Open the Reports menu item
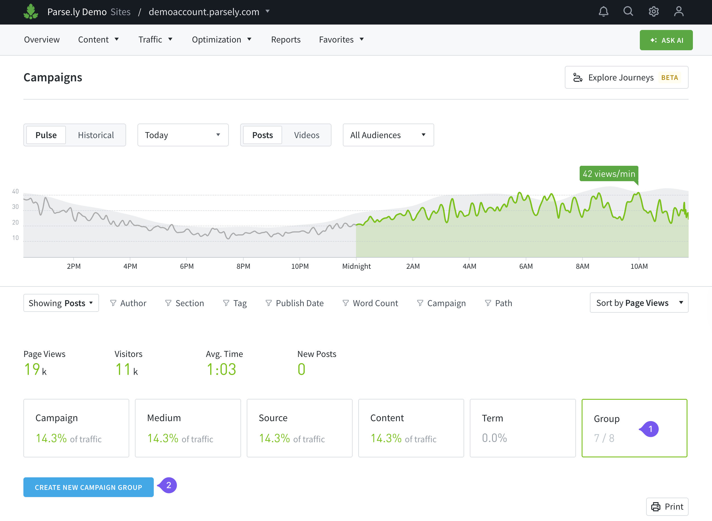712x521 pixels. [286, 39]
